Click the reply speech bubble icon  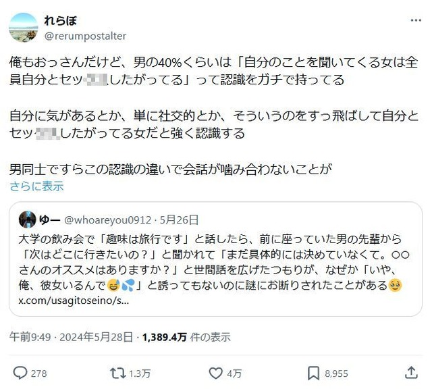point(20,372)
